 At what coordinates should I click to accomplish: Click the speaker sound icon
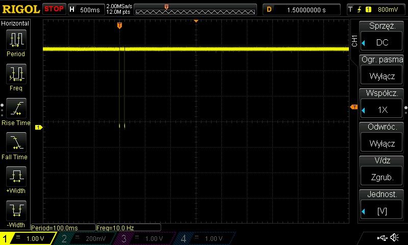(x=395, y=237)
